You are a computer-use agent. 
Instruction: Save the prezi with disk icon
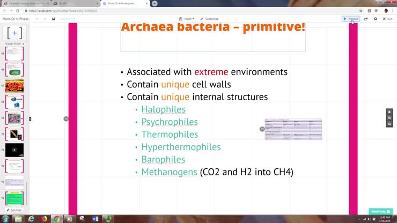click(54, 19)
